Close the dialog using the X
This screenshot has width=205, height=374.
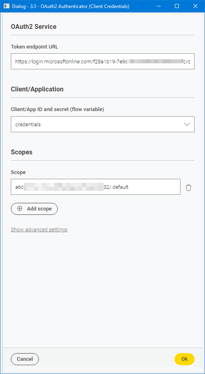point(195,6)
